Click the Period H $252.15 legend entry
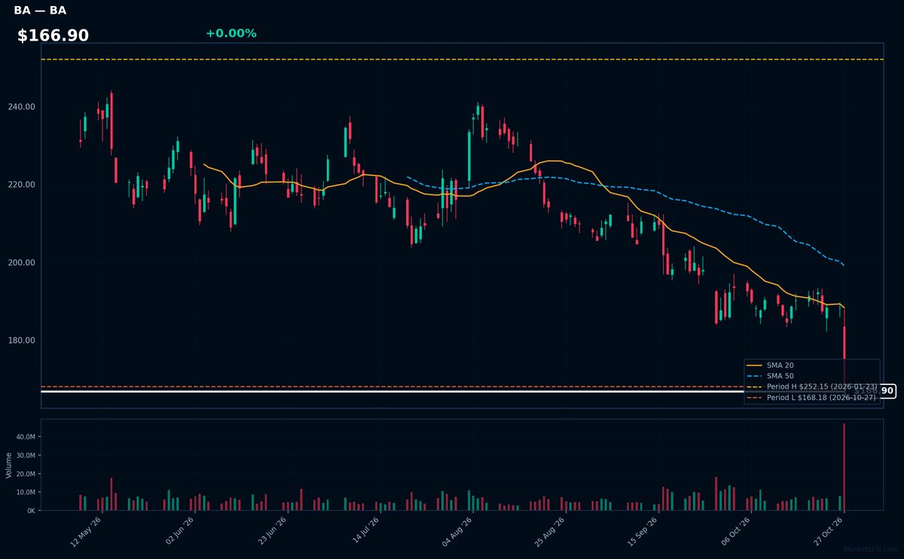This screenshot has width=904, height=559. [812, 386]
